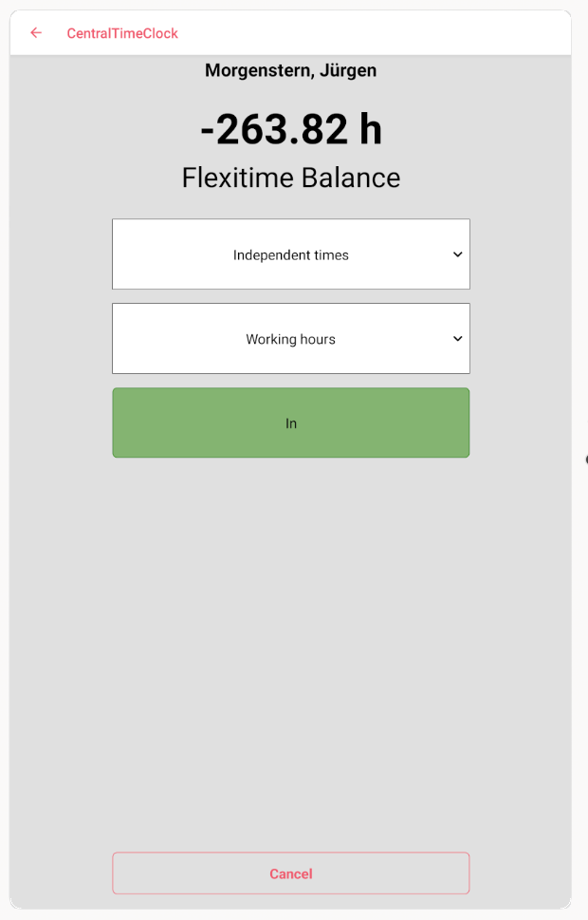Click the -263.82 h balance value
Viewport: 588px width, 920px height.
(x=290, y=129)
